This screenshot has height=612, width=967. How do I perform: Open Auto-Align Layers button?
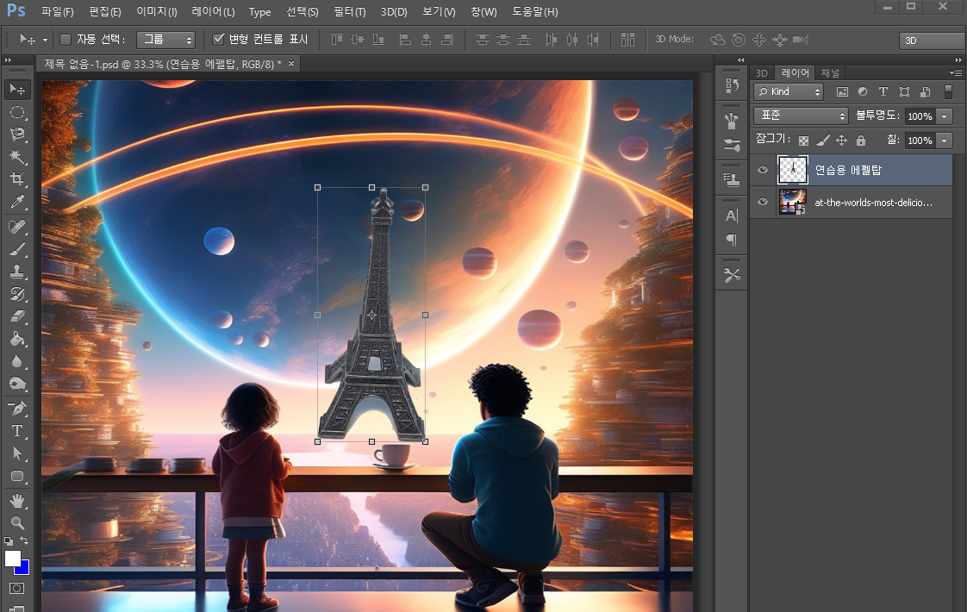(627, 40)
